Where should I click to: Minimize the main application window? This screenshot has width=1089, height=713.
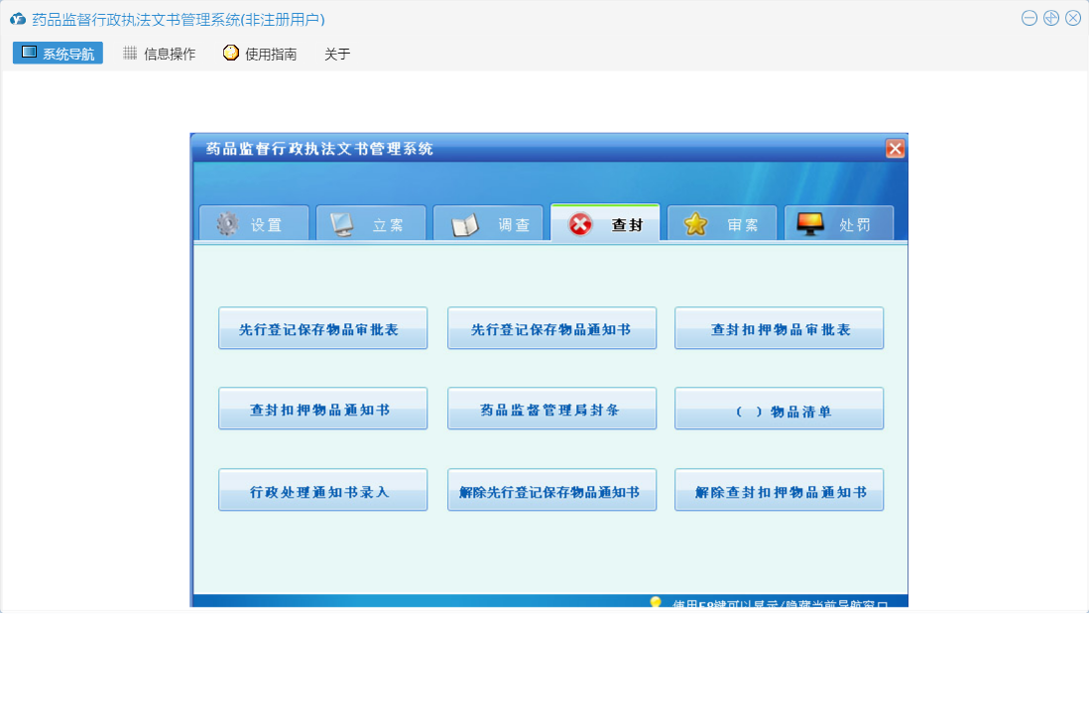[1029, 18]
